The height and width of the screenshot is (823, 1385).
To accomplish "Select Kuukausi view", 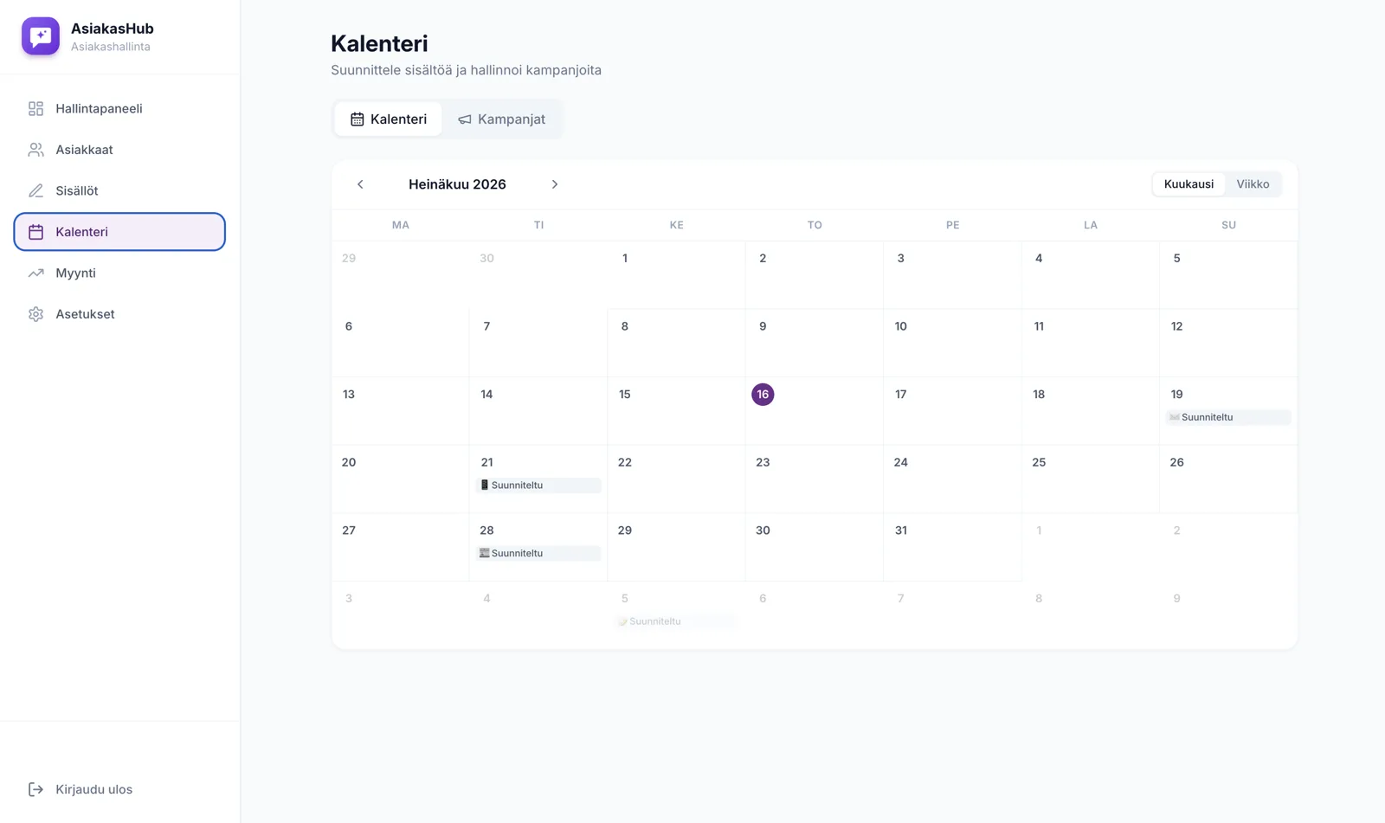I will 1189,184.
